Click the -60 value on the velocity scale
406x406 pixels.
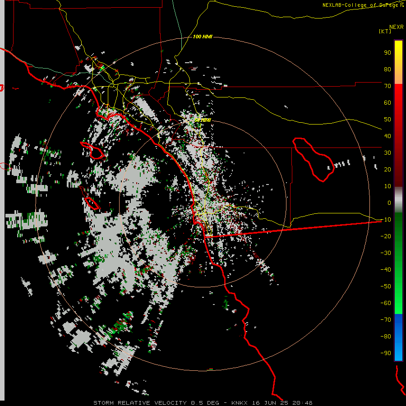(x=386, y=303)
